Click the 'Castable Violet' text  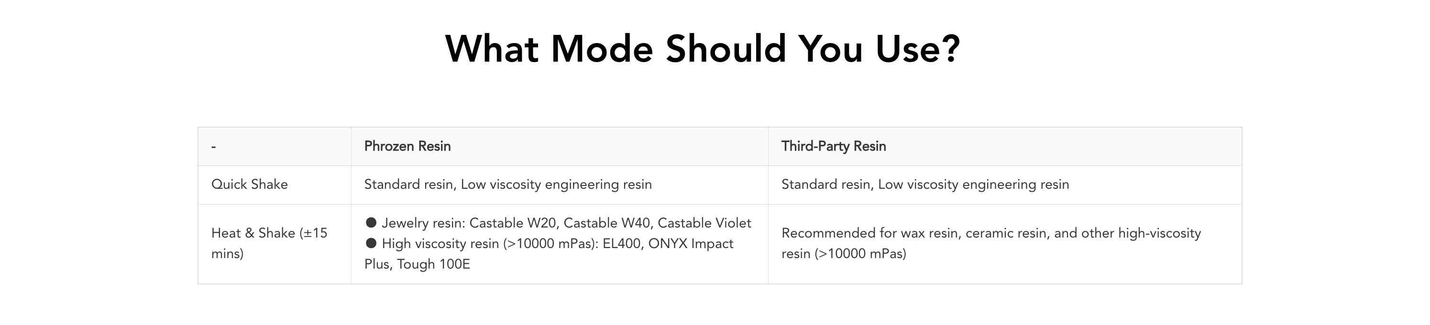704,224
